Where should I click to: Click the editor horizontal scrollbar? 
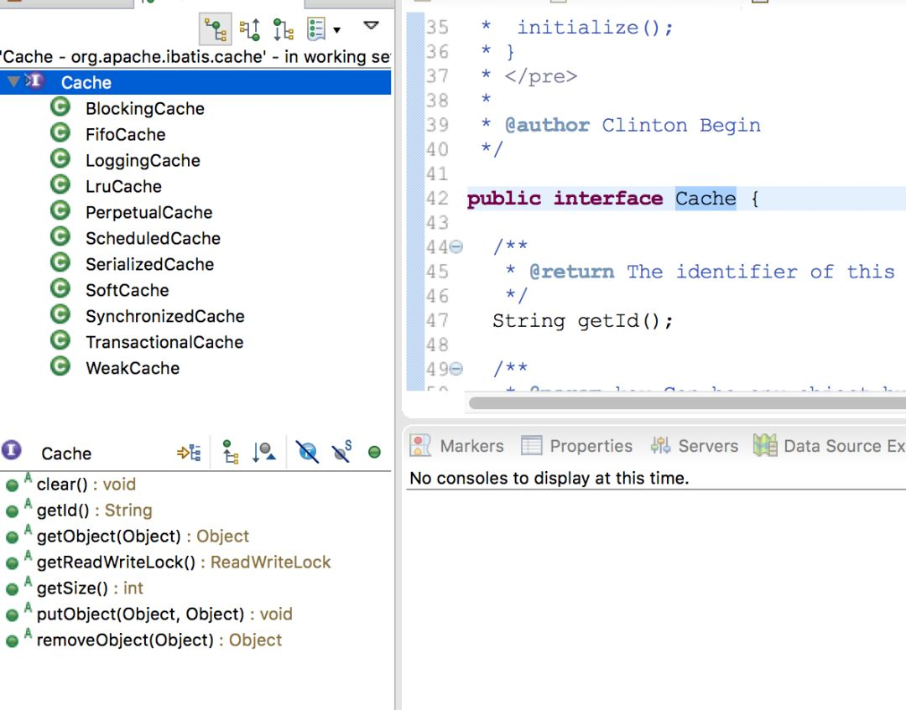pos(687,403)
